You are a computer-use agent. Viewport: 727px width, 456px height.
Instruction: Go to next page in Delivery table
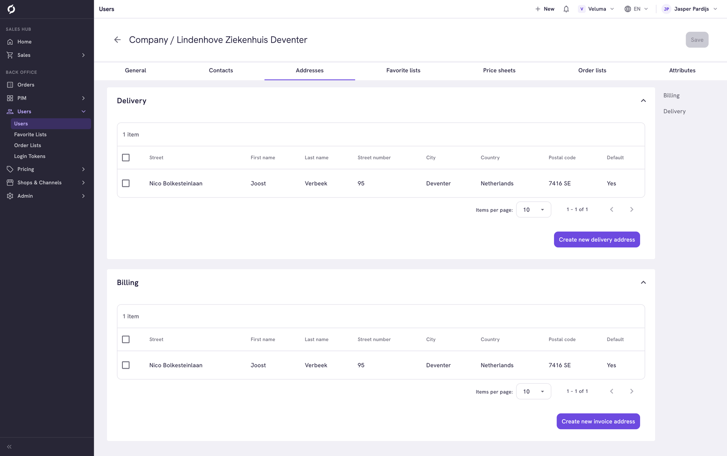click(x=632, y=209)
